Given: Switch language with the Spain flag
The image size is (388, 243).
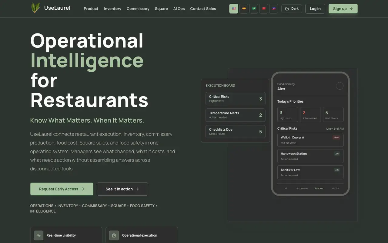Looking at the screenshot, I should [x=244, y=9].
